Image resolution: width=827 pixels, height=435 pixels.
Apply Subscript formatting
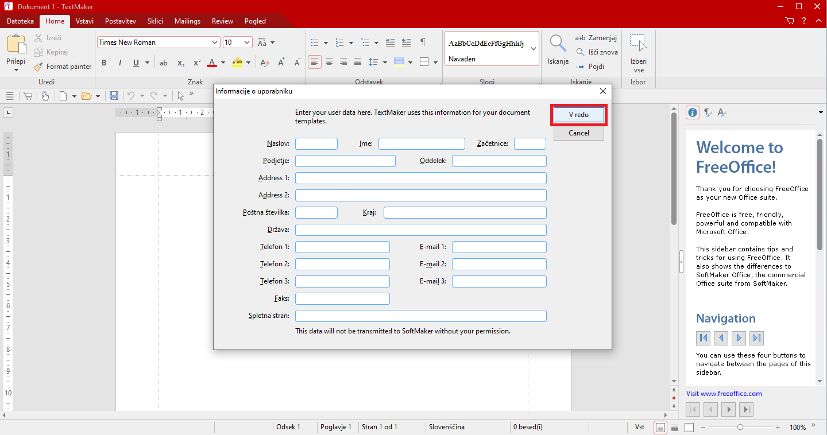point(180,63)
